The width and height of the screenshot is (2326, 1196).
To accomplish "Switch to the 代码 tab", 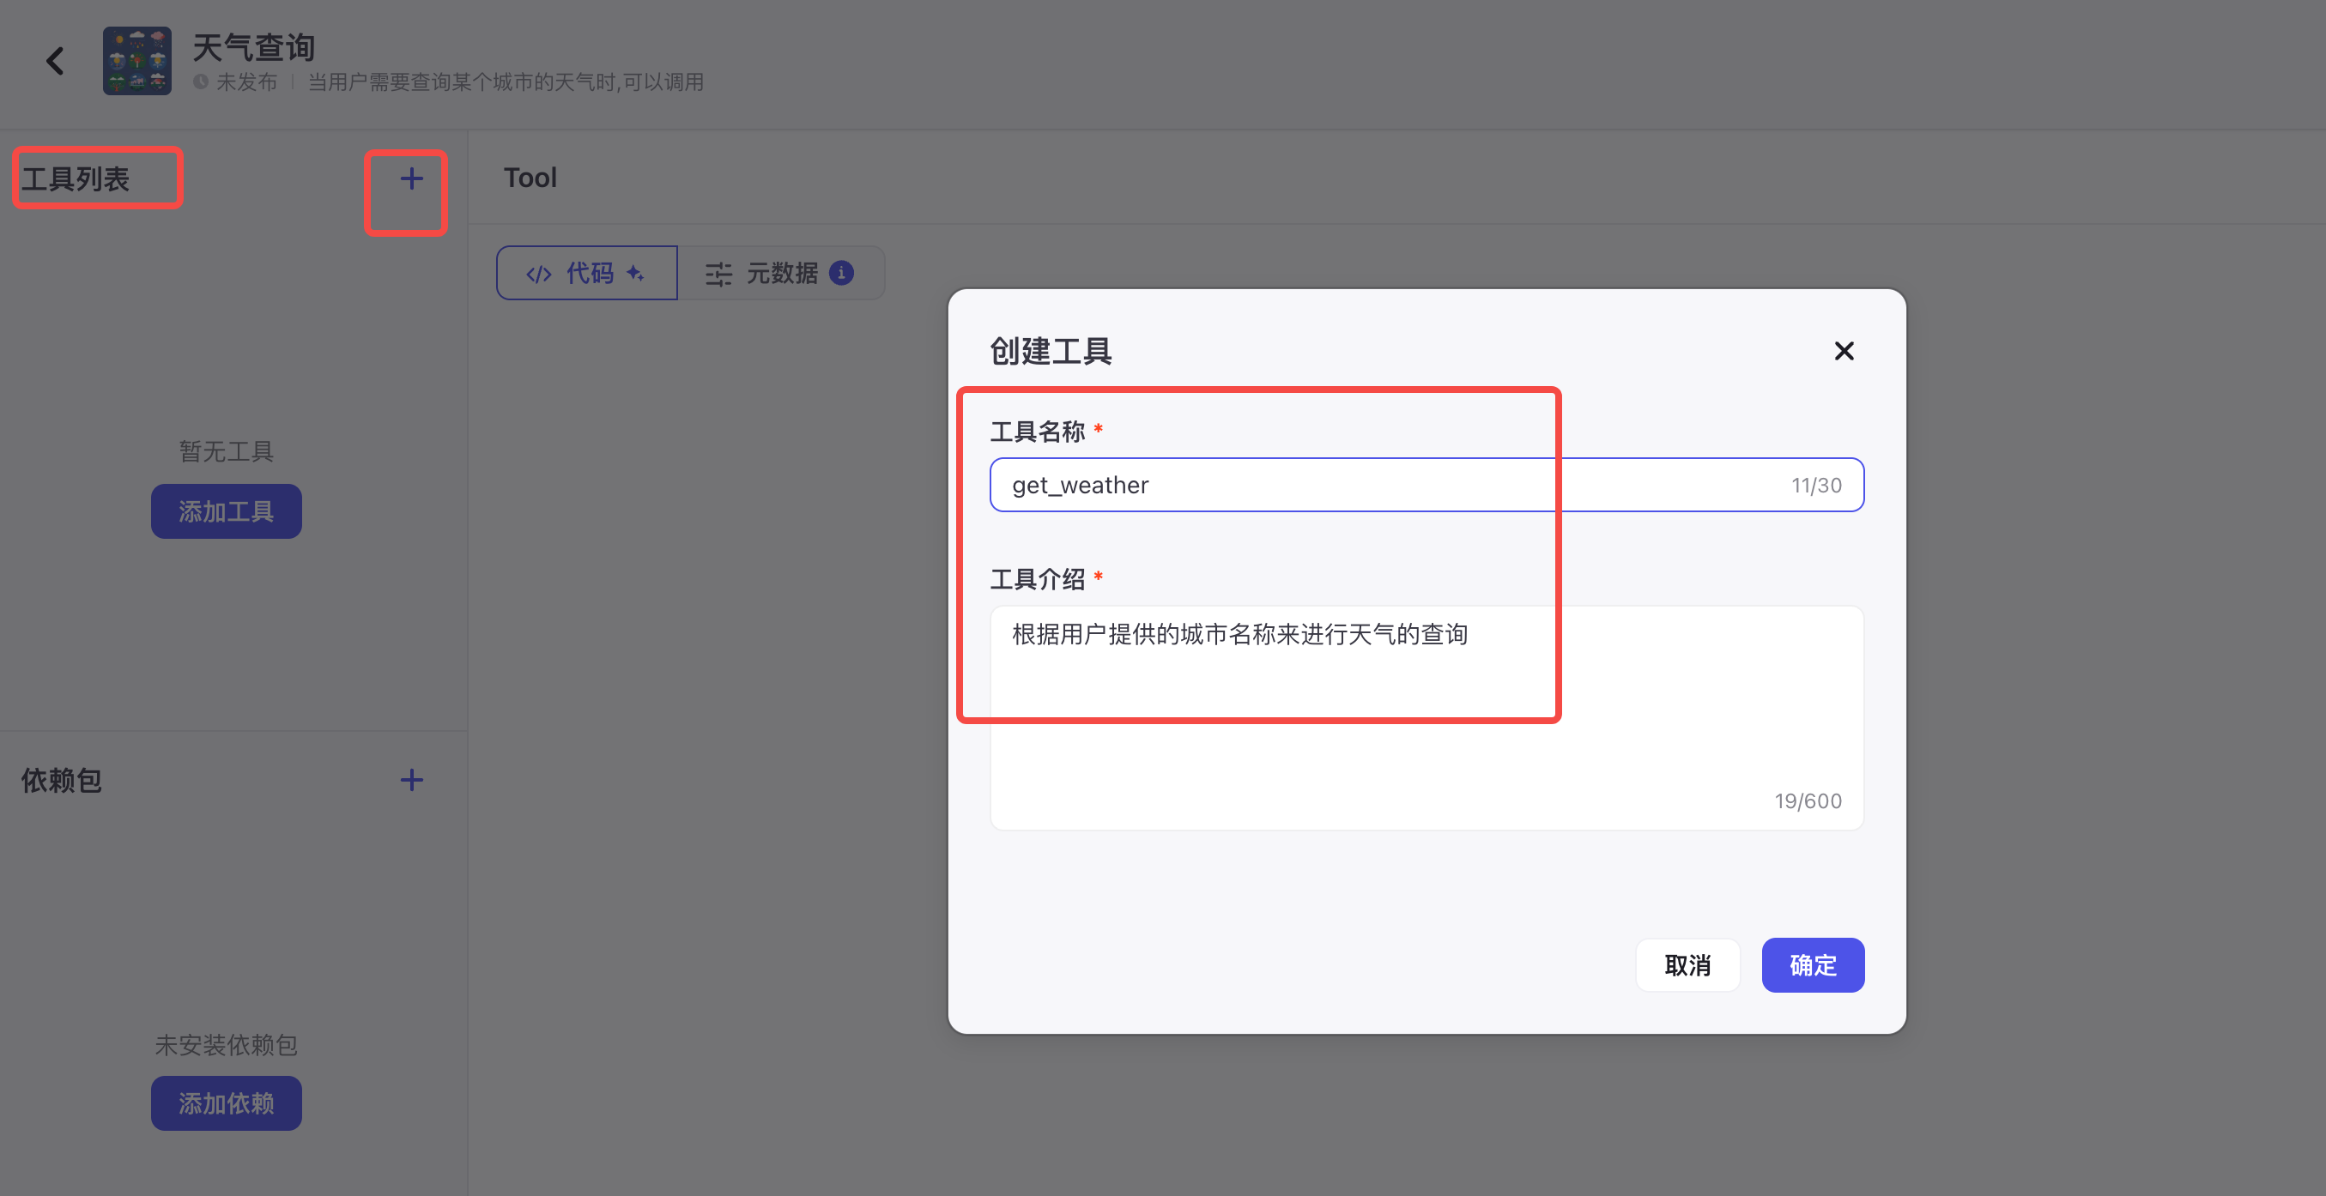I will coord(587,273).
